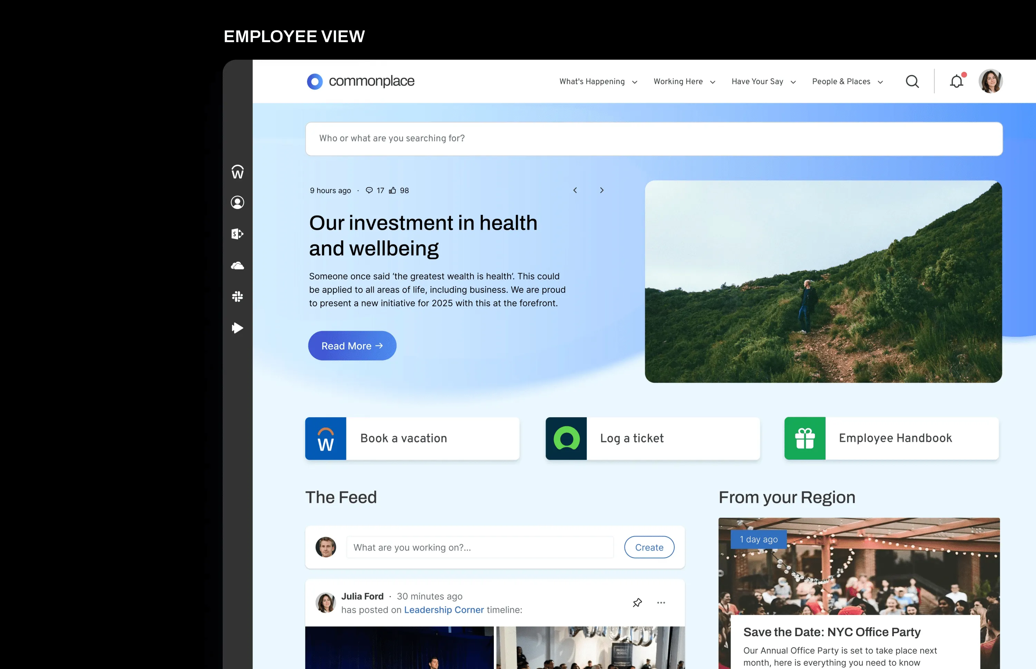The image size is (1036, 669).
Task: Open Slack from the sidebar
Action: 238,296
